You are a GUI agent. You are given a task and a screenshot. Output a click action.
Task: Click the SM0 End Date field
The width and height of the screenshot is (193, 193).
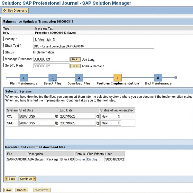tap(78, 123)
